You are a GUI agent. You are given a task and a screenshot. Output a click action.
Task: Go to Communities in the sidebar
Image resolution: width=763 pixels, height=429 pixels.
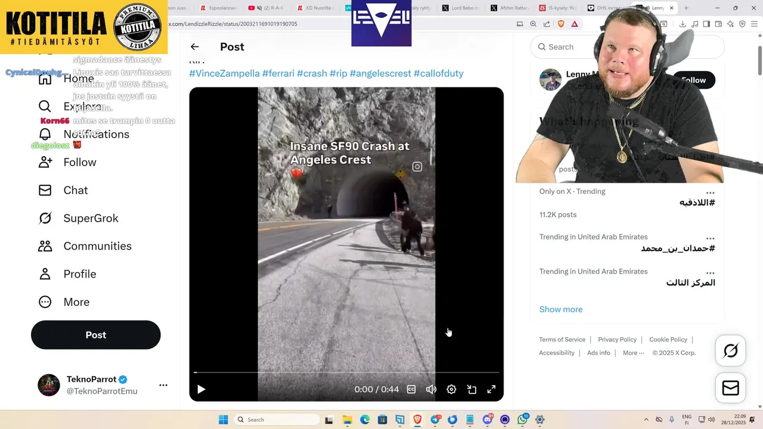(x=85, y=246)
